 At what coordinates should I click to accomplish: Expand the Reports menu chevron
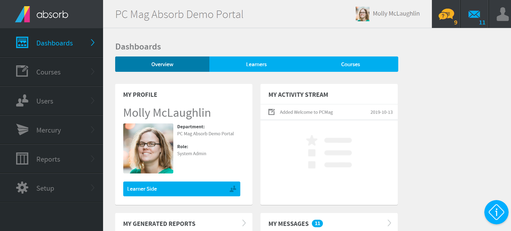tap(93, 159)
